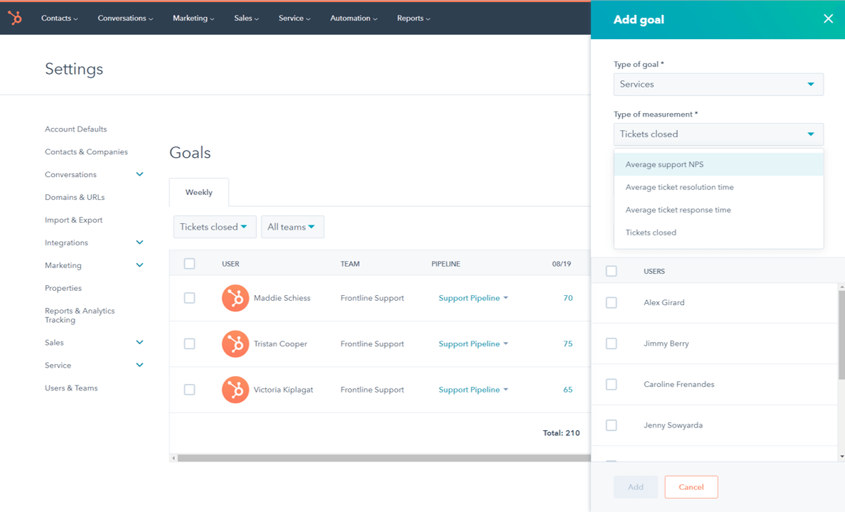Open the All teams filter dropdown
This screenshot has height=512, width=845.
click(292, 226)
